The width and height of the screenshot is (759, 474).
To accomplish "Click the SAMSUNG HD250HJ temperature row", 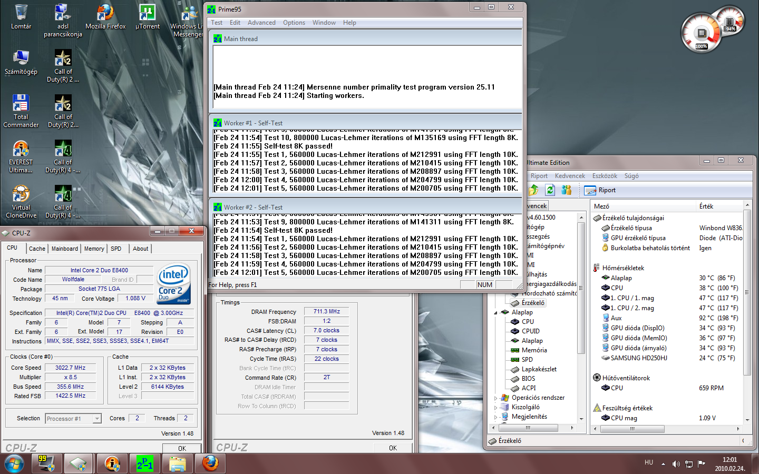I will coord(668,358).
